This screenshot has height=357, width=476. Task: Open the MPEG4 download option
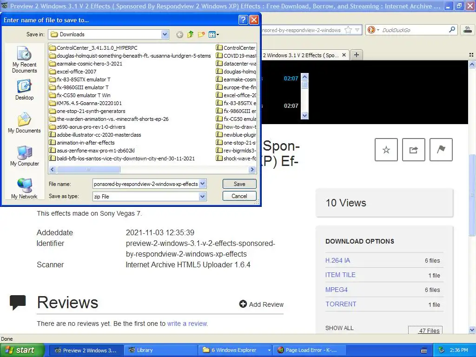coord(337,289)
